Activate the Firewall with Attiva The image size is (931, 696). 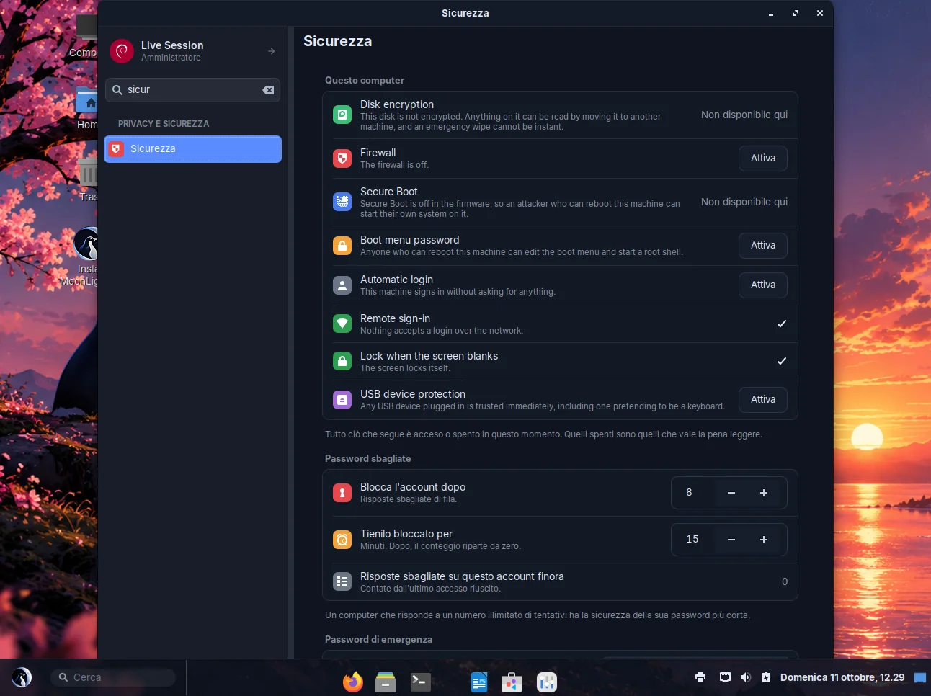tap(763, 159)
